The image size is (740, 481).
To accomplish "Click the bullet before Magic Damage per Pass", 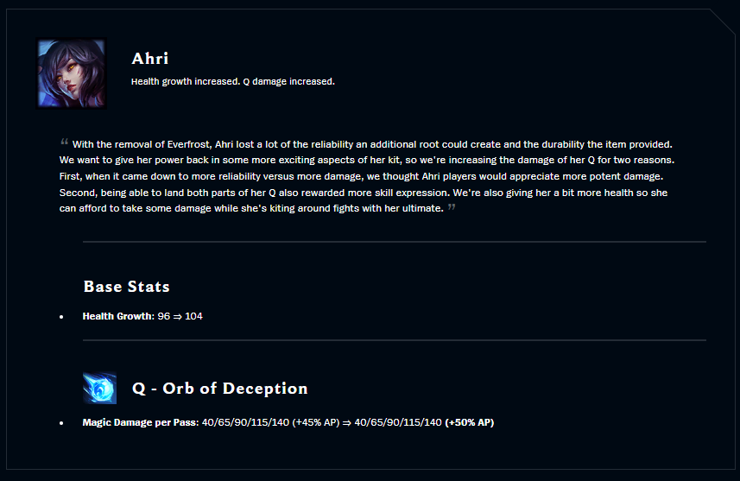I will pyautogui.click(x=61, y=423).
